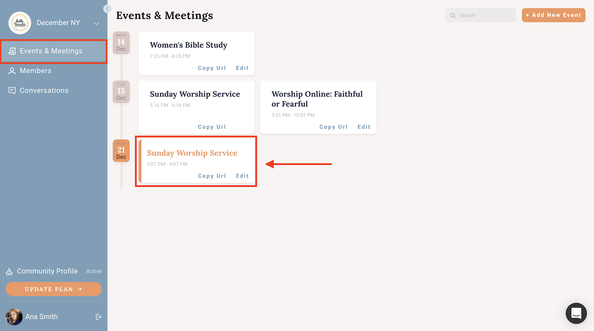Viewport: 594px width, 331px height.
Task: Copy URL for Women's Bible Study
Action: pyautogui.click(x=212, y=68)
